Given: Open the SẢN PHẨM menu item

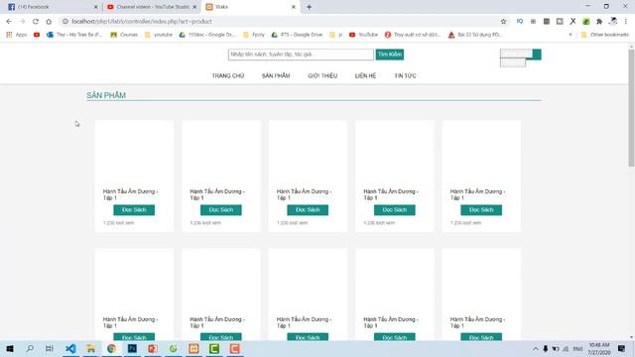Looking at the screenshot, I should [x=276, y=75].
